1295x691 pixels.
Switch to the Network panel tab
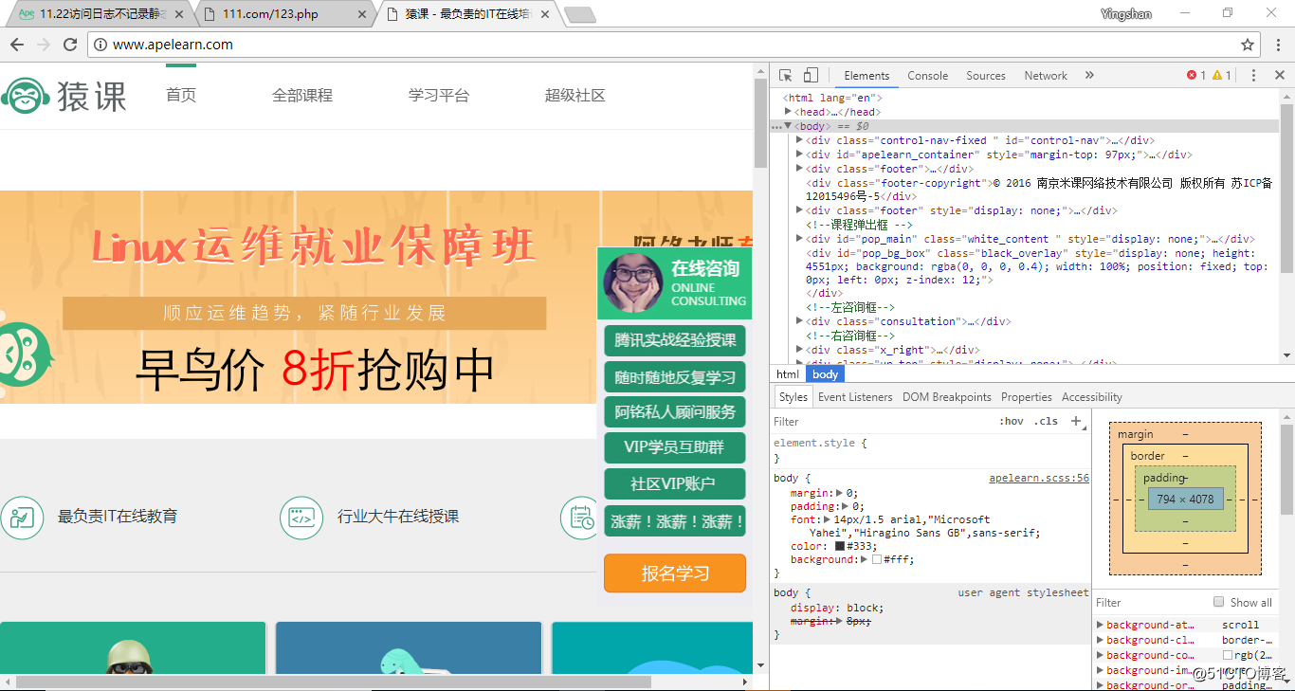point(1046,76)
